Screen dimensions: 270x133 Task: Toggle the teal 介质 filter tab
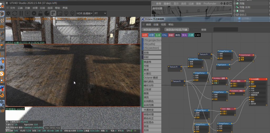(191, 35)
